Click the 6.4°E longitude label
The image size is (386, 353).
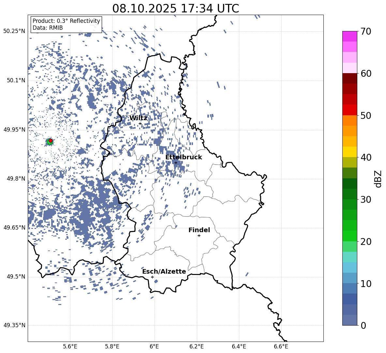click(x=239, y=346)
